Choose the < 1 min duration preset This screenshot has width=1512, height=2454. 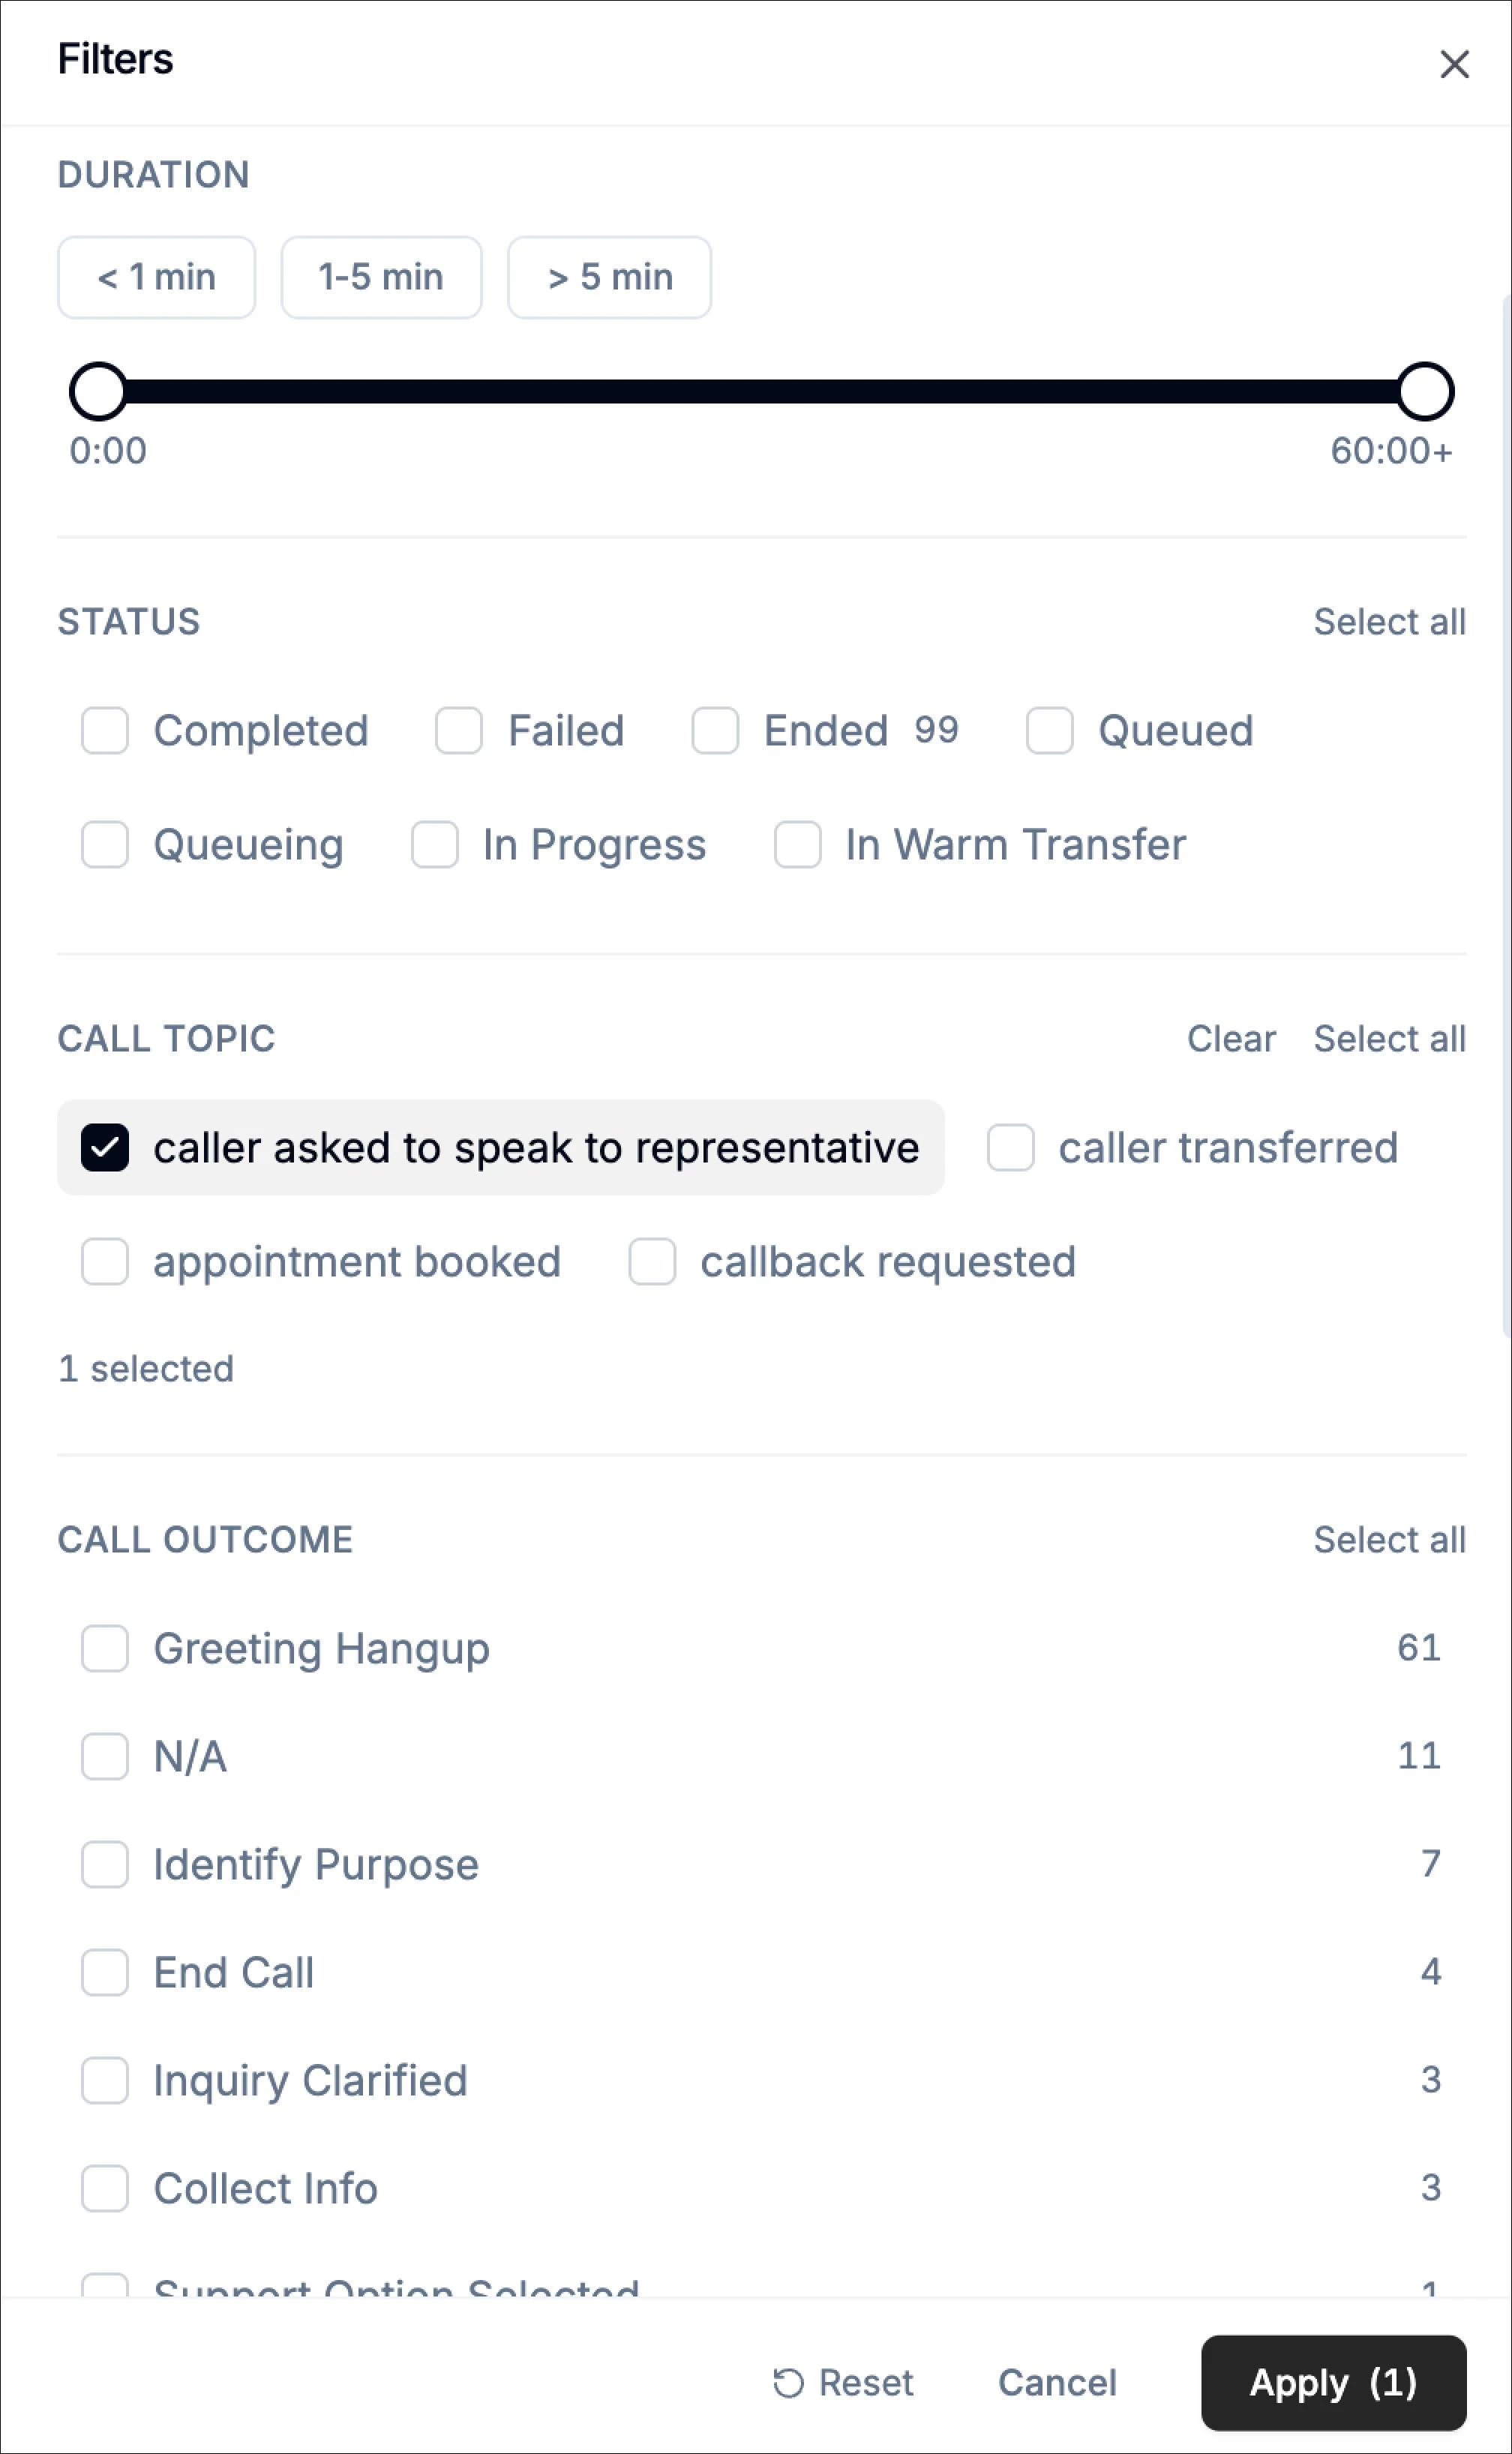coord(156,278)
